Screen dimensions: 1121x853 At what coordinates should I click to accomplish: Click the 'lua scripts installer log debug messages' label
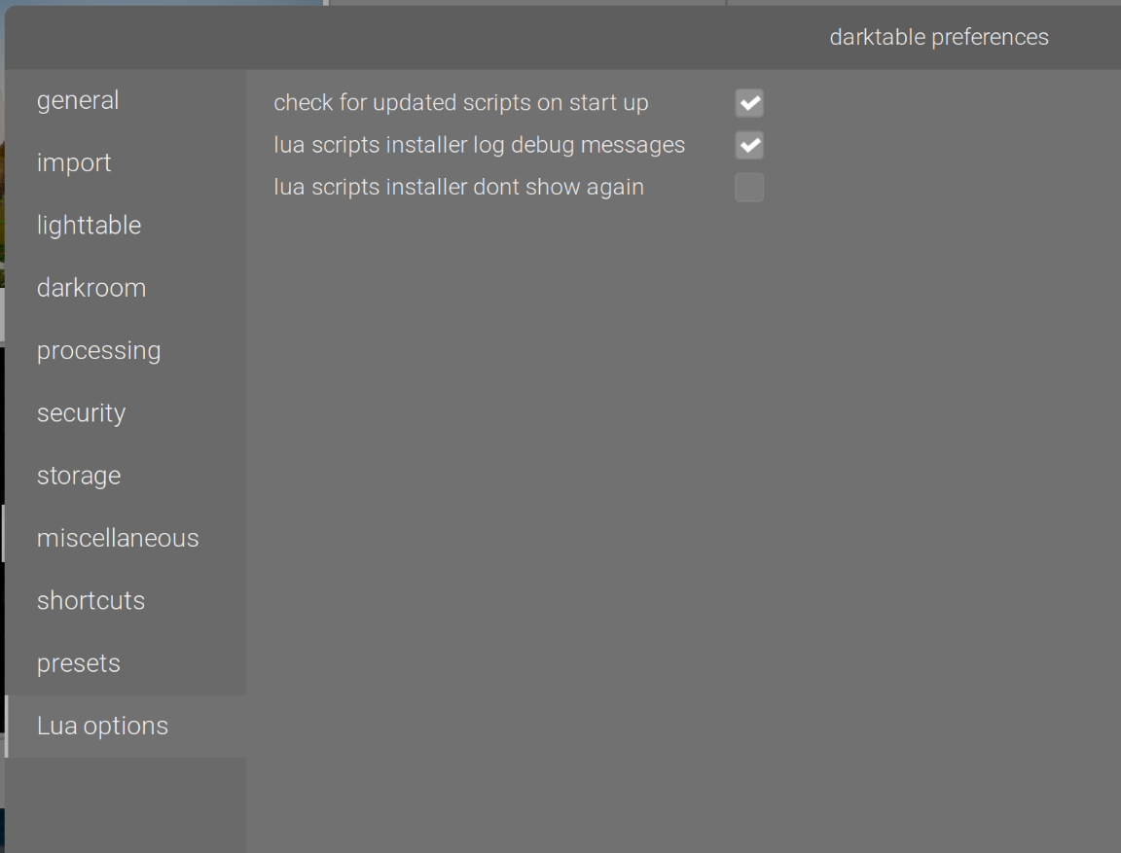click(x=479, y=146)
